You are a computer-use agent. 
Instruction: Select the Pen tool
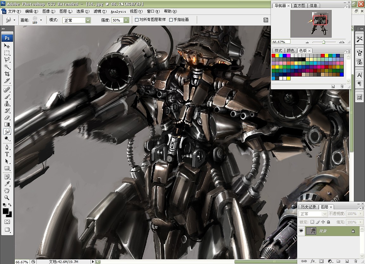coord(7,147)
